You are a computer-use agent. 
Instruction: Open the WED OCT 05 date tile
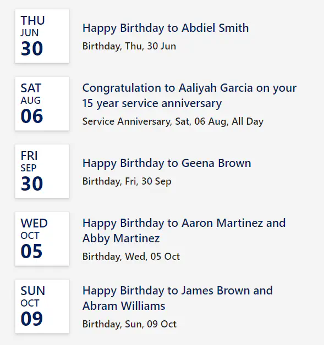[x=42, y=239]
